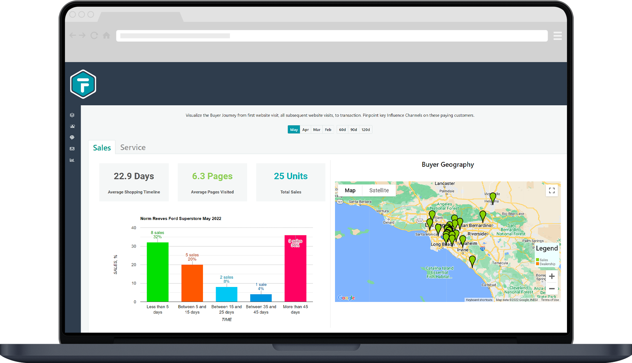Click the orange Between 5 and 15 days bar
This screenshot has width=632, height=363.
pyautogui.click(x=192, y=283)
